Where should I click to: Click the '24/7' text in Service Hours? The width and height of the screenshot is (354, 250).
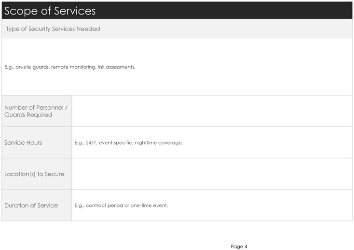pos(91,143)
